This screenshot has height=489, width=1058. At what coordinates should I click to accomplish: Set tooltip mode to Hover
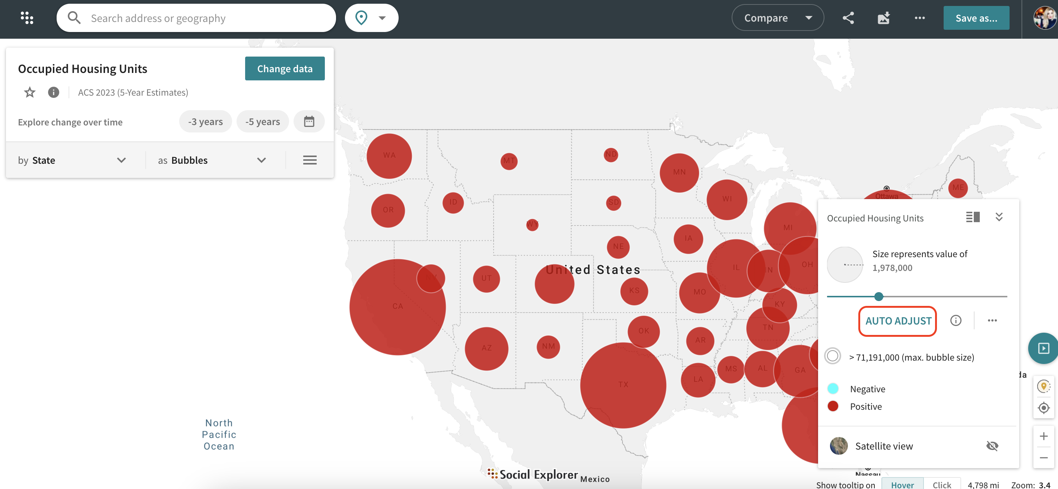(x=902, y=485)
